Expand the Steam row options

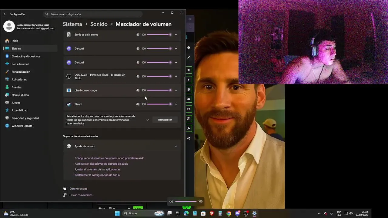[x=176, y=104]
